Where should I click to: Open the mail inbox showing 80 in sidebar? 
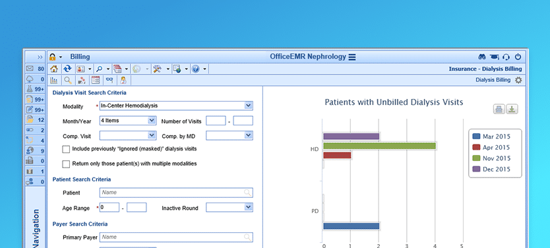click(35, 69)
